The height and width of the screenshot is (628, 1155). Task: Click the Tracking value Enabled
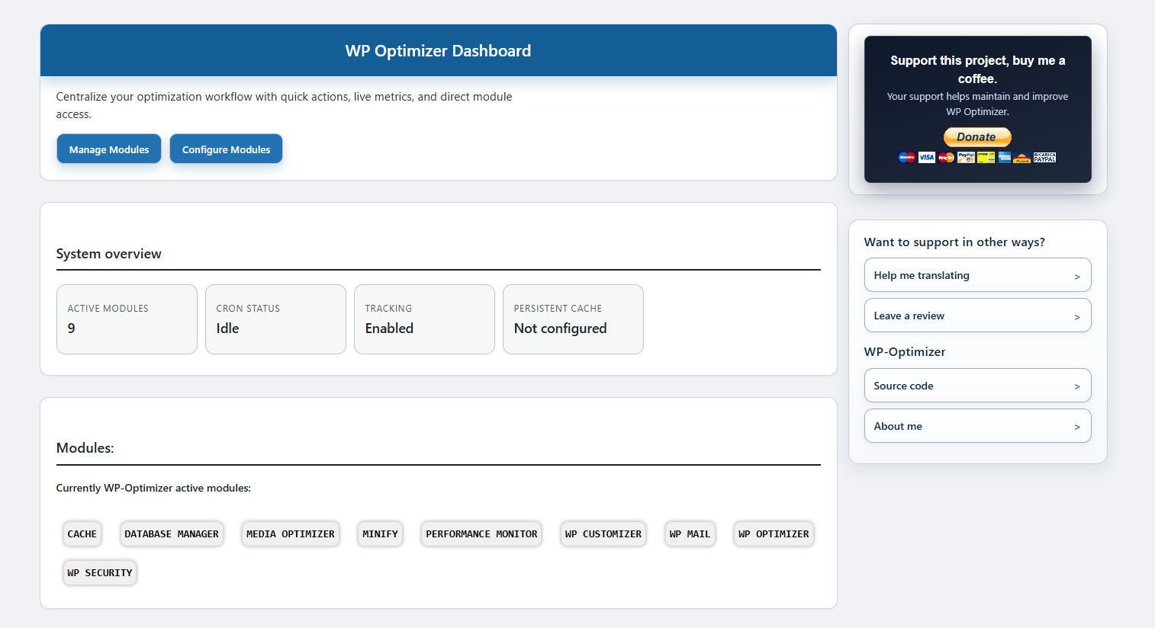[x=389, y=328]
